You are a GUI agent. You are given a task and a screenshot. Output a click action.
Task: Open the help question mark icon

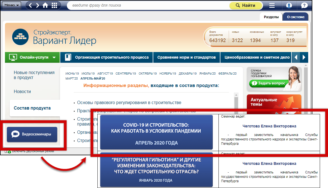(304, 6)
